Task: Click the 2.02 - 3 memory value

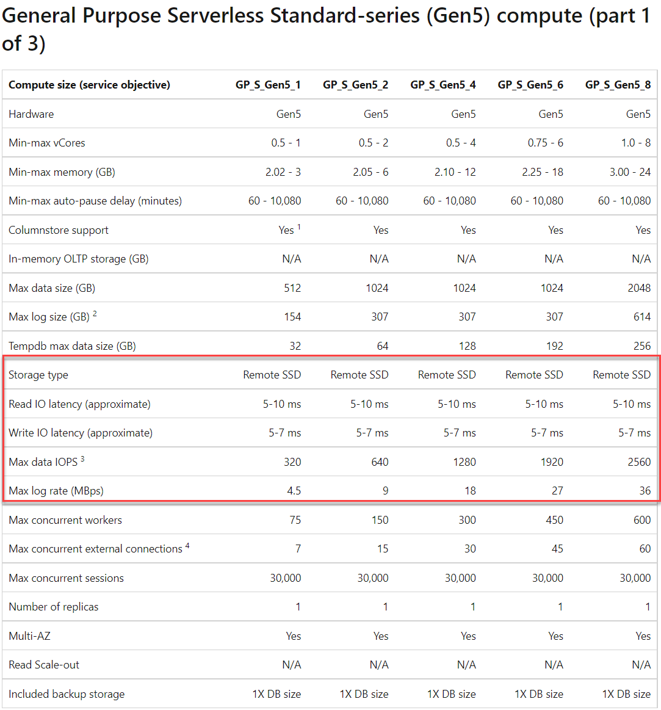Action: pyautogui.click(x=283, y=172)
